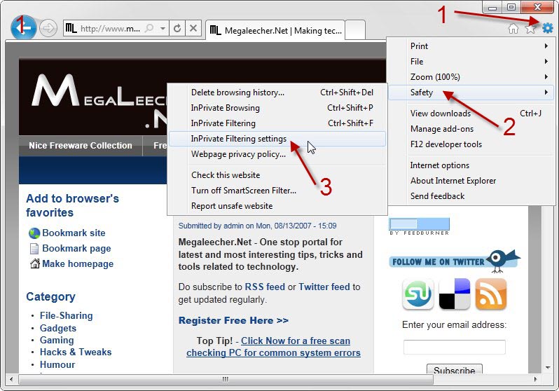Image resolution: width=559 pixels, height=391 pixels.
Task: Click the Tools gear icon
Action: [548, 28]
